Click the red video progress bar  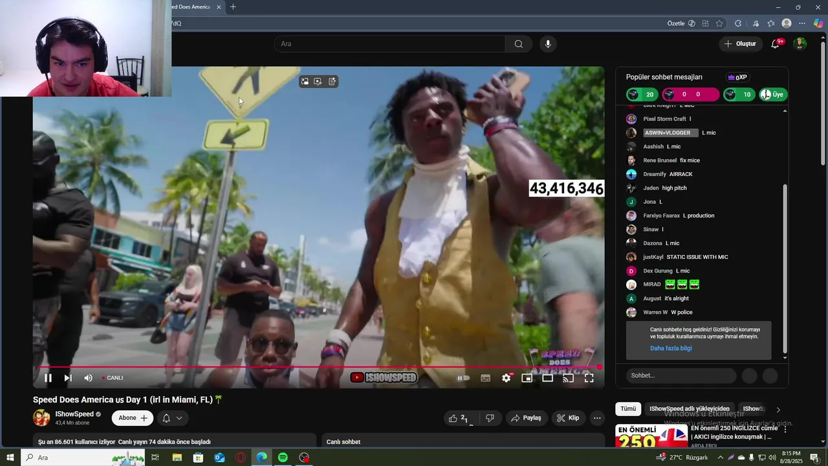(318, 367)
